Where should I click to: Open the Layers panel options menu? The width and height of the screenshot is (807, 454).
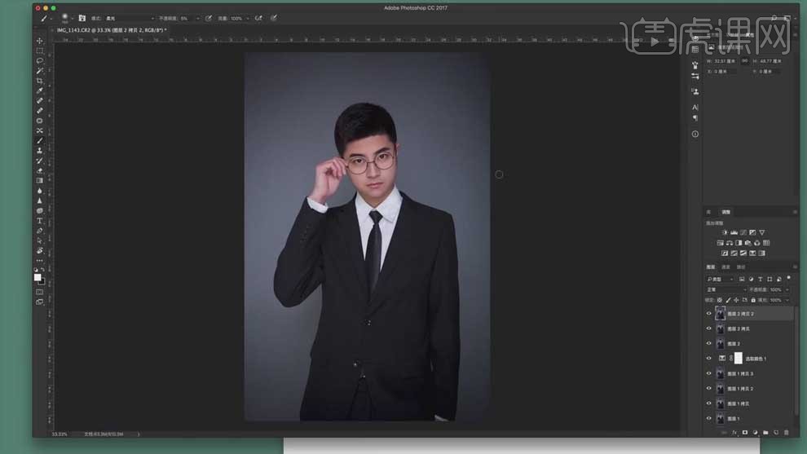click(795, 267)
